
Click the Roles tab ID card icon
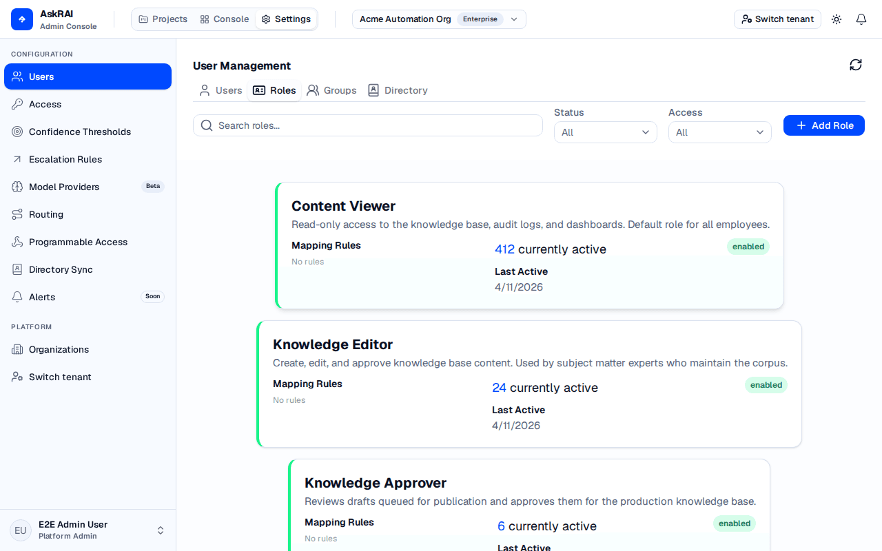(x=259, y=90)
